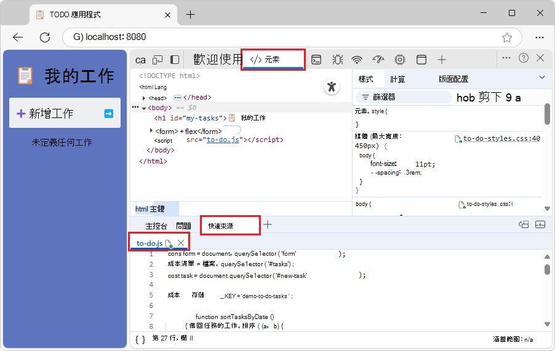Close the TODO app browser tab
This screenshot has width=555, height=351.
click(168, 15)
